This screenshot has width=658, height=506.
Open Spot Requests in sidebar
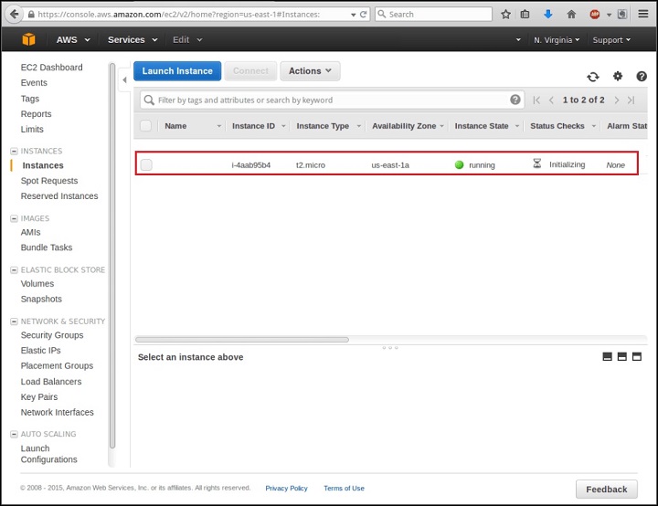click(49, 181)
